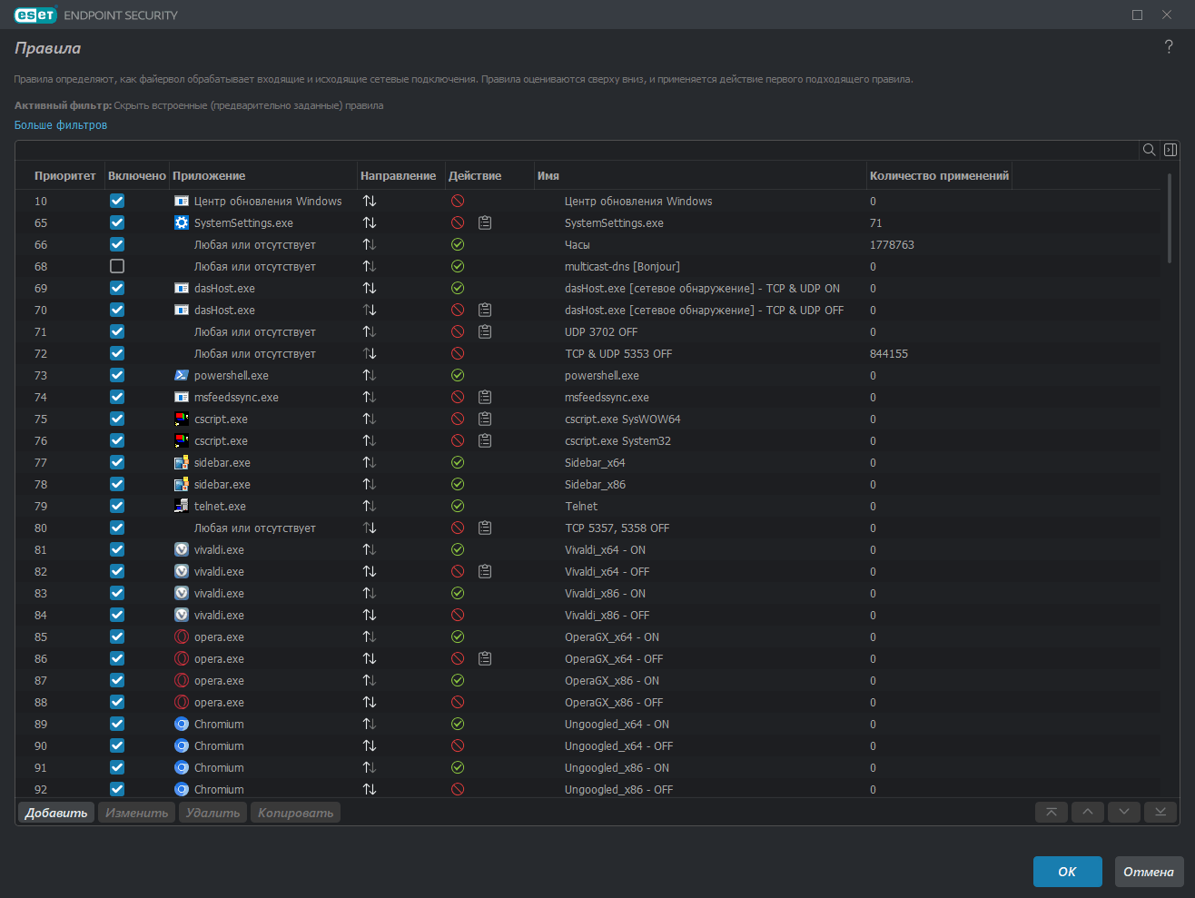The height and width of the screenshot is (898, 1195).
Task: Disable the rule Центр обновления Windows checkbox
Action: 117,201
